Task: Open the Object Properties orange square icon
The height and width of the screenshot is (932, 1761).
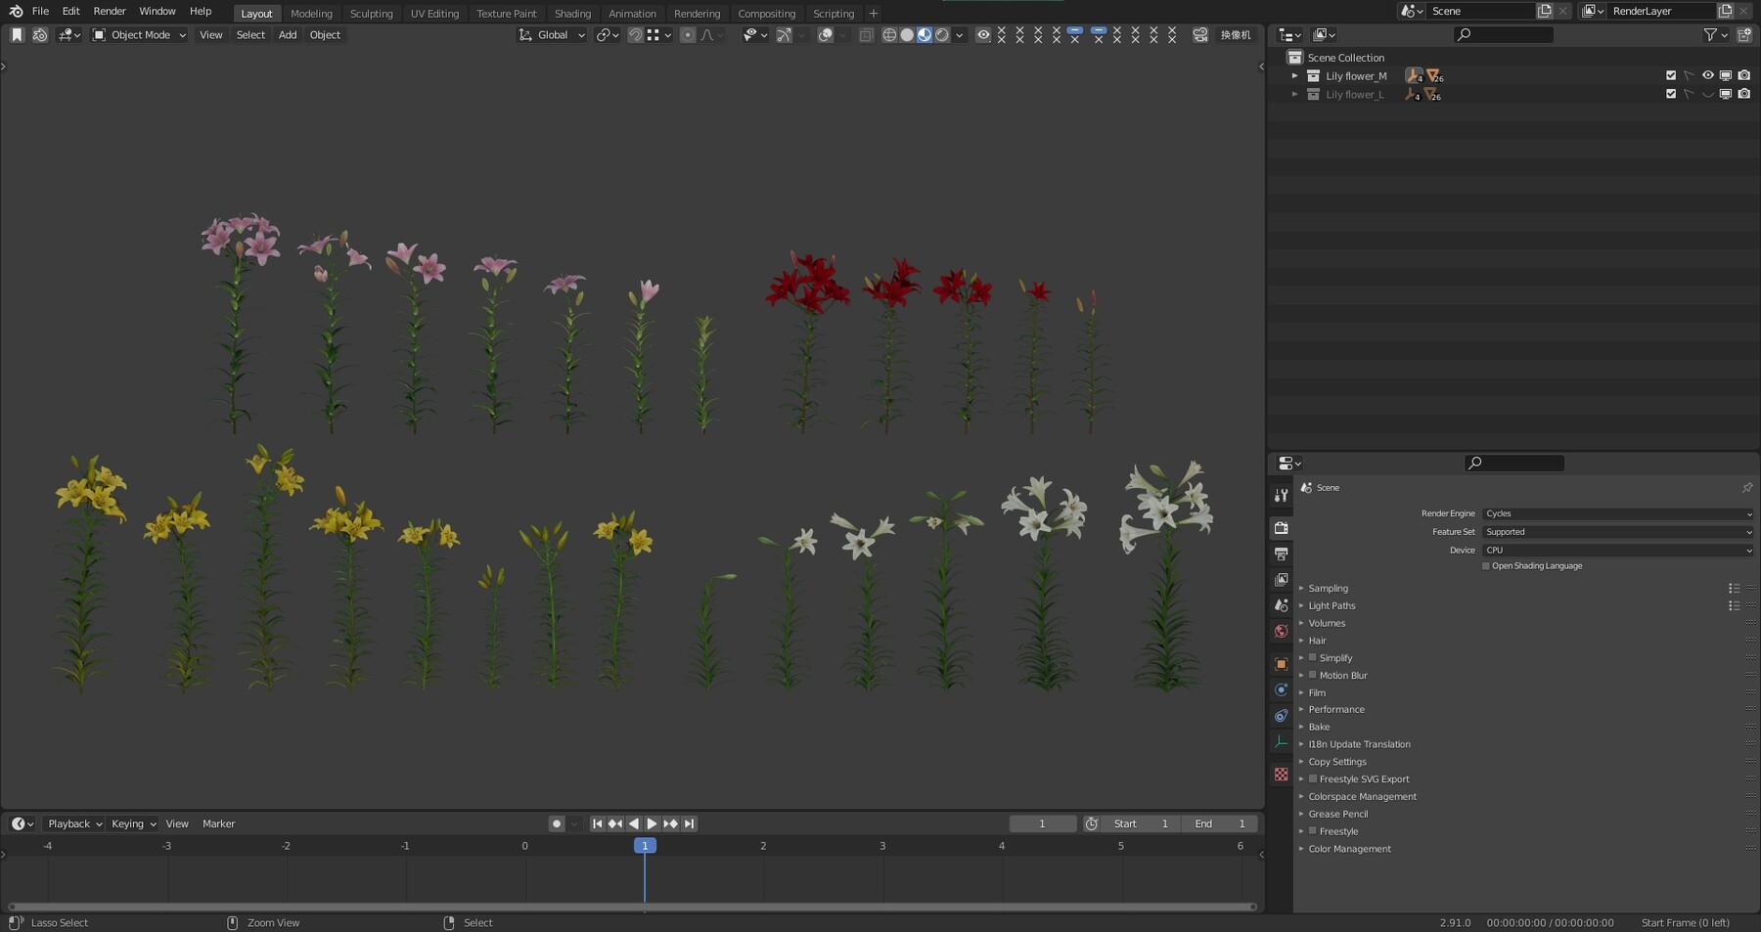Action: (1282, 664)
